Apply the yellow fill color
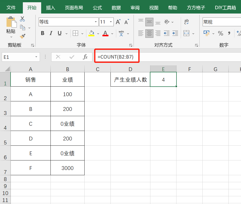 (x=91, y=33)
